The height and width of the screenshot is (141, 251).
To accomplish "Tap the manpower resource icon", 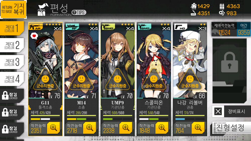I will pyautogui.click(x=193, y=6).
